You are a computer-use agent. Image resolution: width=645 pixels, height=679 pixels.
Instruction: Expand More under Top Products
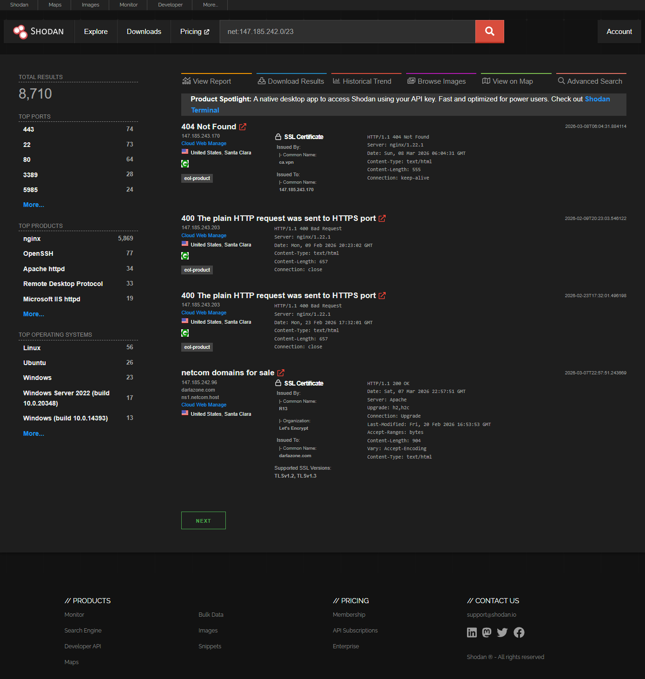[33, 314]
